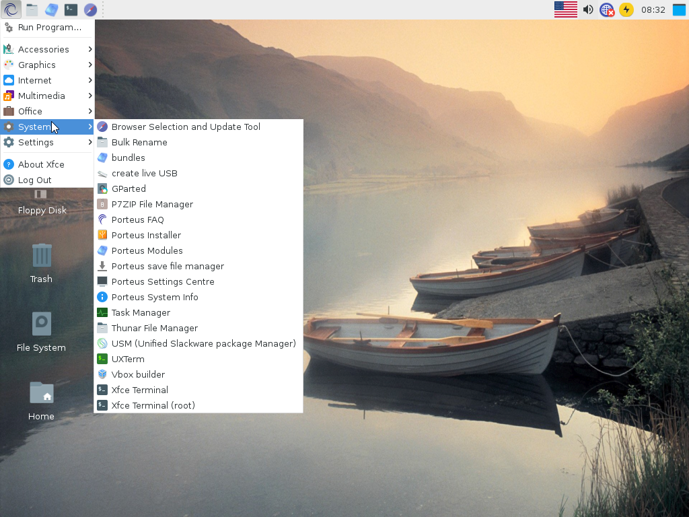Open Run Program dialog

[48, 27]
